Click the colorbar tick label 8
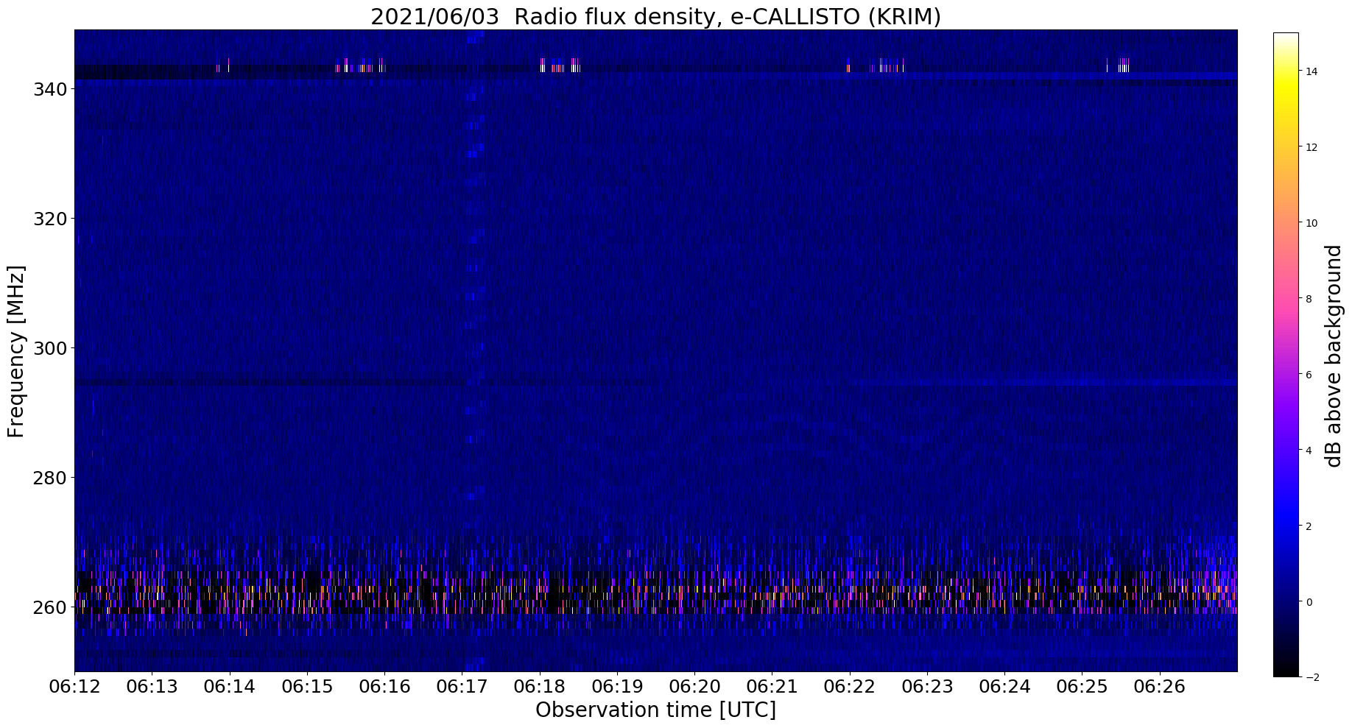 pyautogui.click(x=1309, y=299)
